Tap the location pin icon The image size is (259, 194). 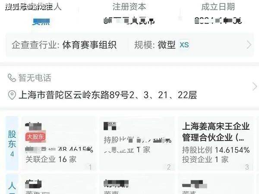click(12, 95)
